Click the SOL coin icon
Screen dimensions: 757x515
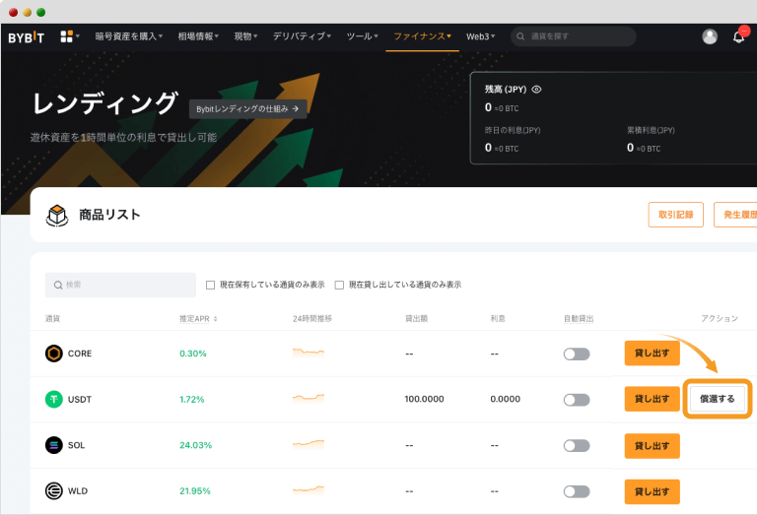point(53,445)
